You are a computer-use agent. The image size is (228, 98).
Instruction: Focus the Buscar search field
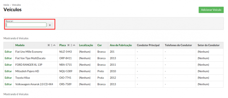click(26, 25)
